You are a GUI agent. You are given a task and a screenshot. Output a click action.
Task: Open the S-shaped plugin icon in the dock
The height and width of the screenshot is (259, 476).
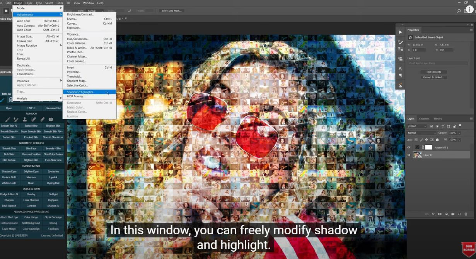pos(400,86)
